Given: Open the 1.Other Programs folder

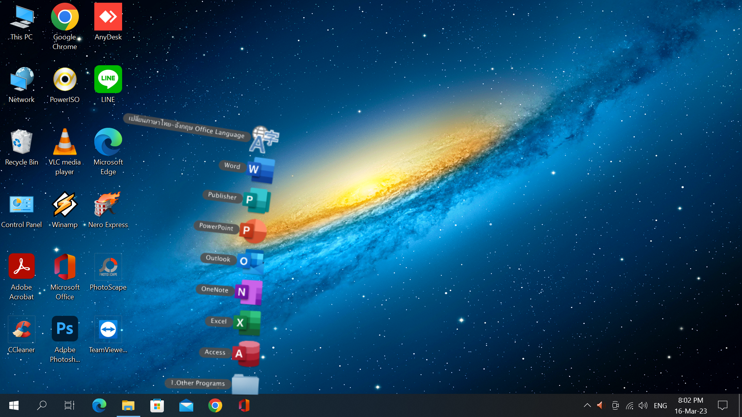Looking at the screenshot, I should (245, 384).
